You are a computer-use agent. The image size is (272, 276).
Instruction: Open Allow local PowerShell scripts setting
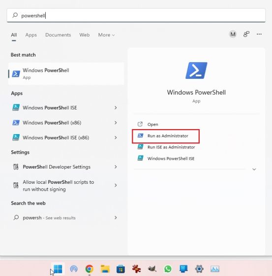click(66, 185)
